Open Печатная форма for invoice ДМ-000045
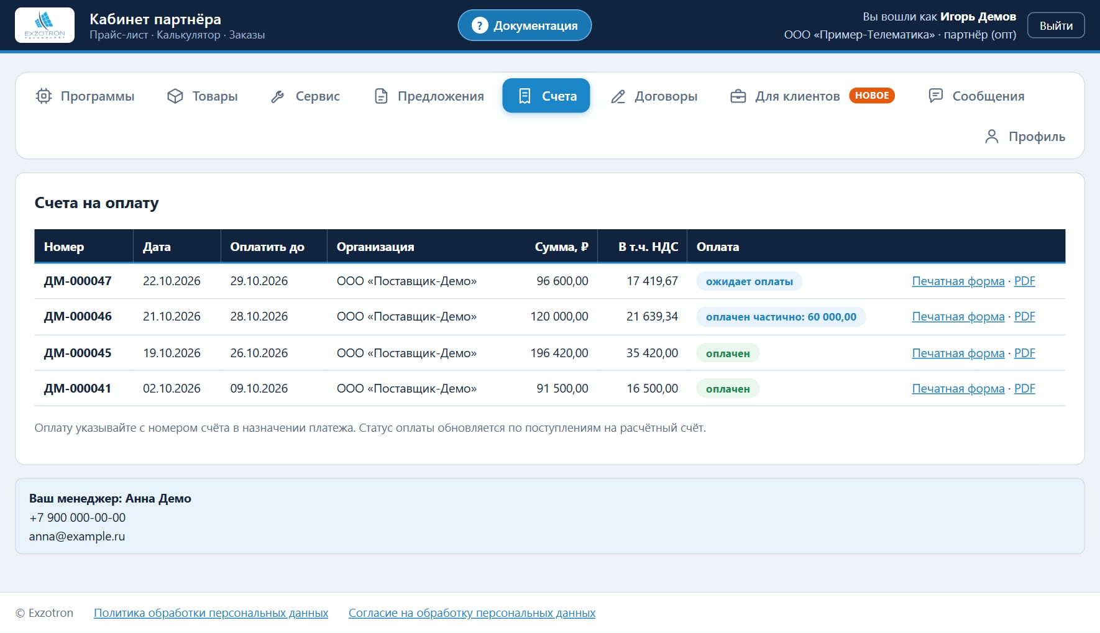 pos(958,353)
